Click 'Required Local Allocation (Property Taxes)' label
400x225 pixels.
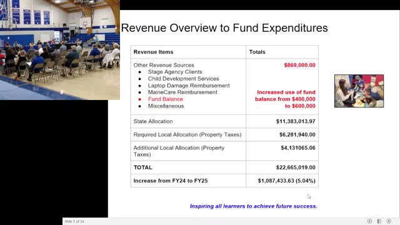[x=187, y=135]
